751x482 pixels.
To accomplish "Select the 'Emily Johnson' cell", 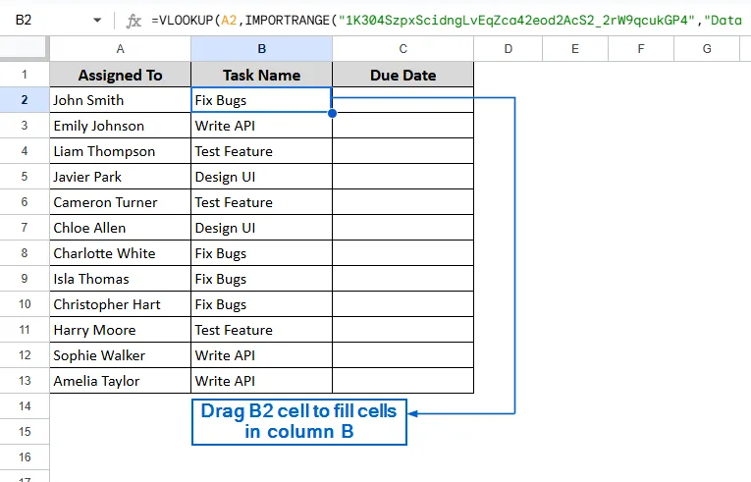I will [x=120, y=126].
